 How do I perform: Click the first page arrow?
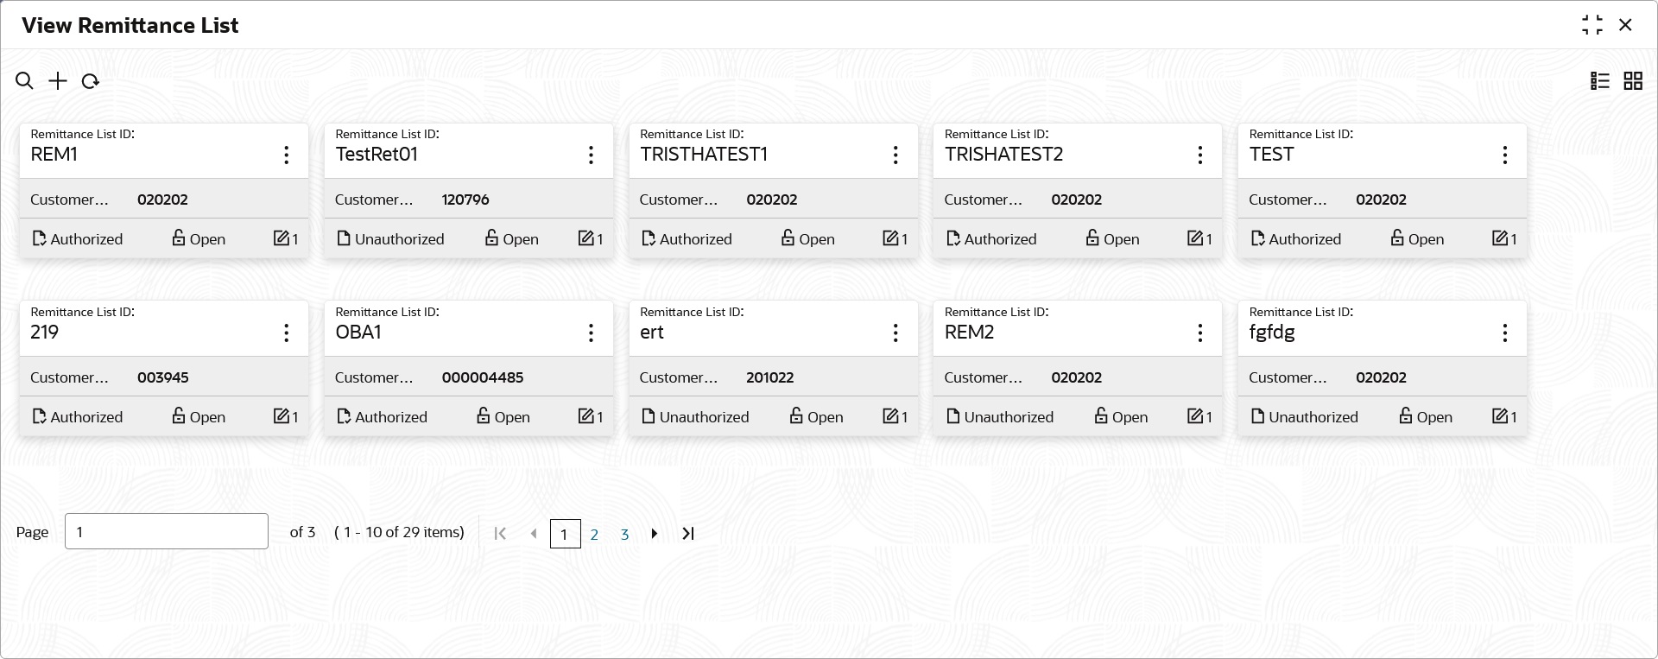(500, 534)
